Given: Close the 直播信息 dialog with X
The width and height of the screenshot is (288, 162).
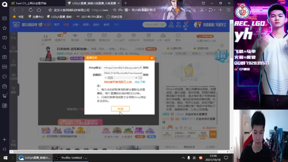Looking at the screenshot, I should coord(152,58).
